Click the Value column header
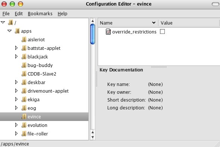The height and width of the screenshot is (147, 220). point(189,23)
